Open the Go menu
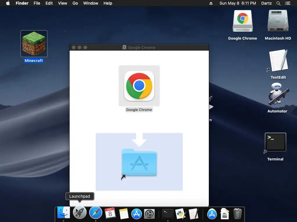The height and width of the screenshot is (222, 297). pos(75,3)
